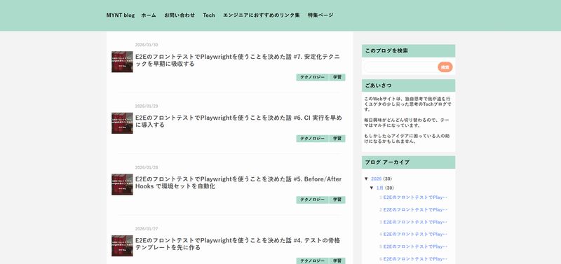Screen dimensions: 561x264
Task: Select the Tech menu item
Action: [x=209, y=15]
